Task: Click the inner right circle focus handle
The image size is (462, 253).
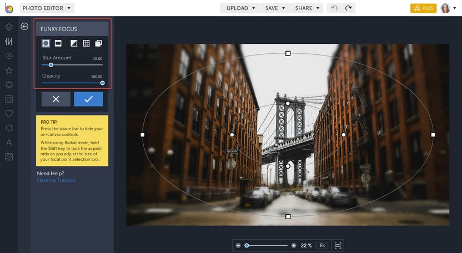Action: [x=344, y=135]
